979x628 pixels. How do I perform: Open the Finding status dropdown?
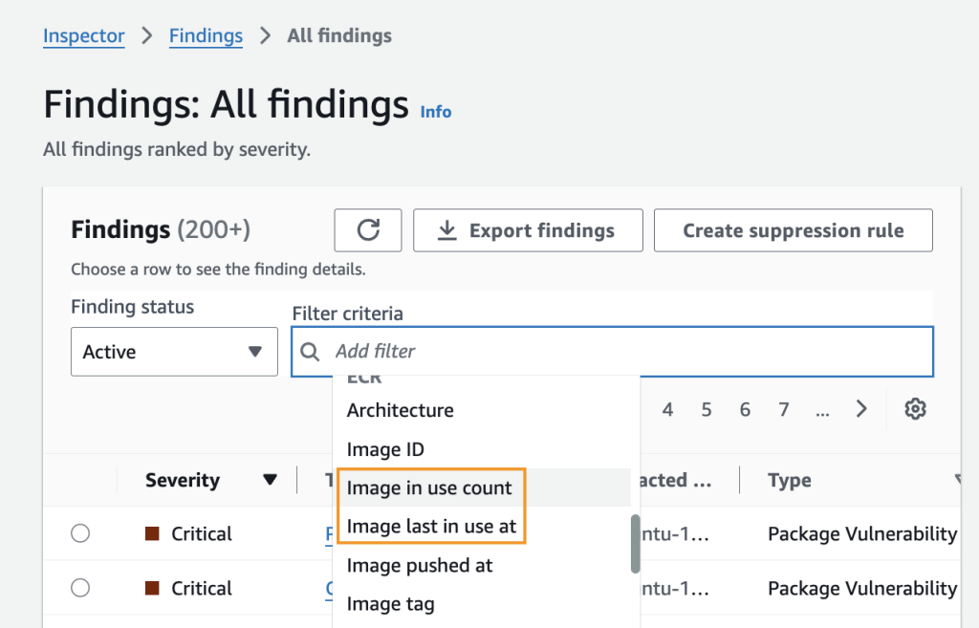pos(174,352)
